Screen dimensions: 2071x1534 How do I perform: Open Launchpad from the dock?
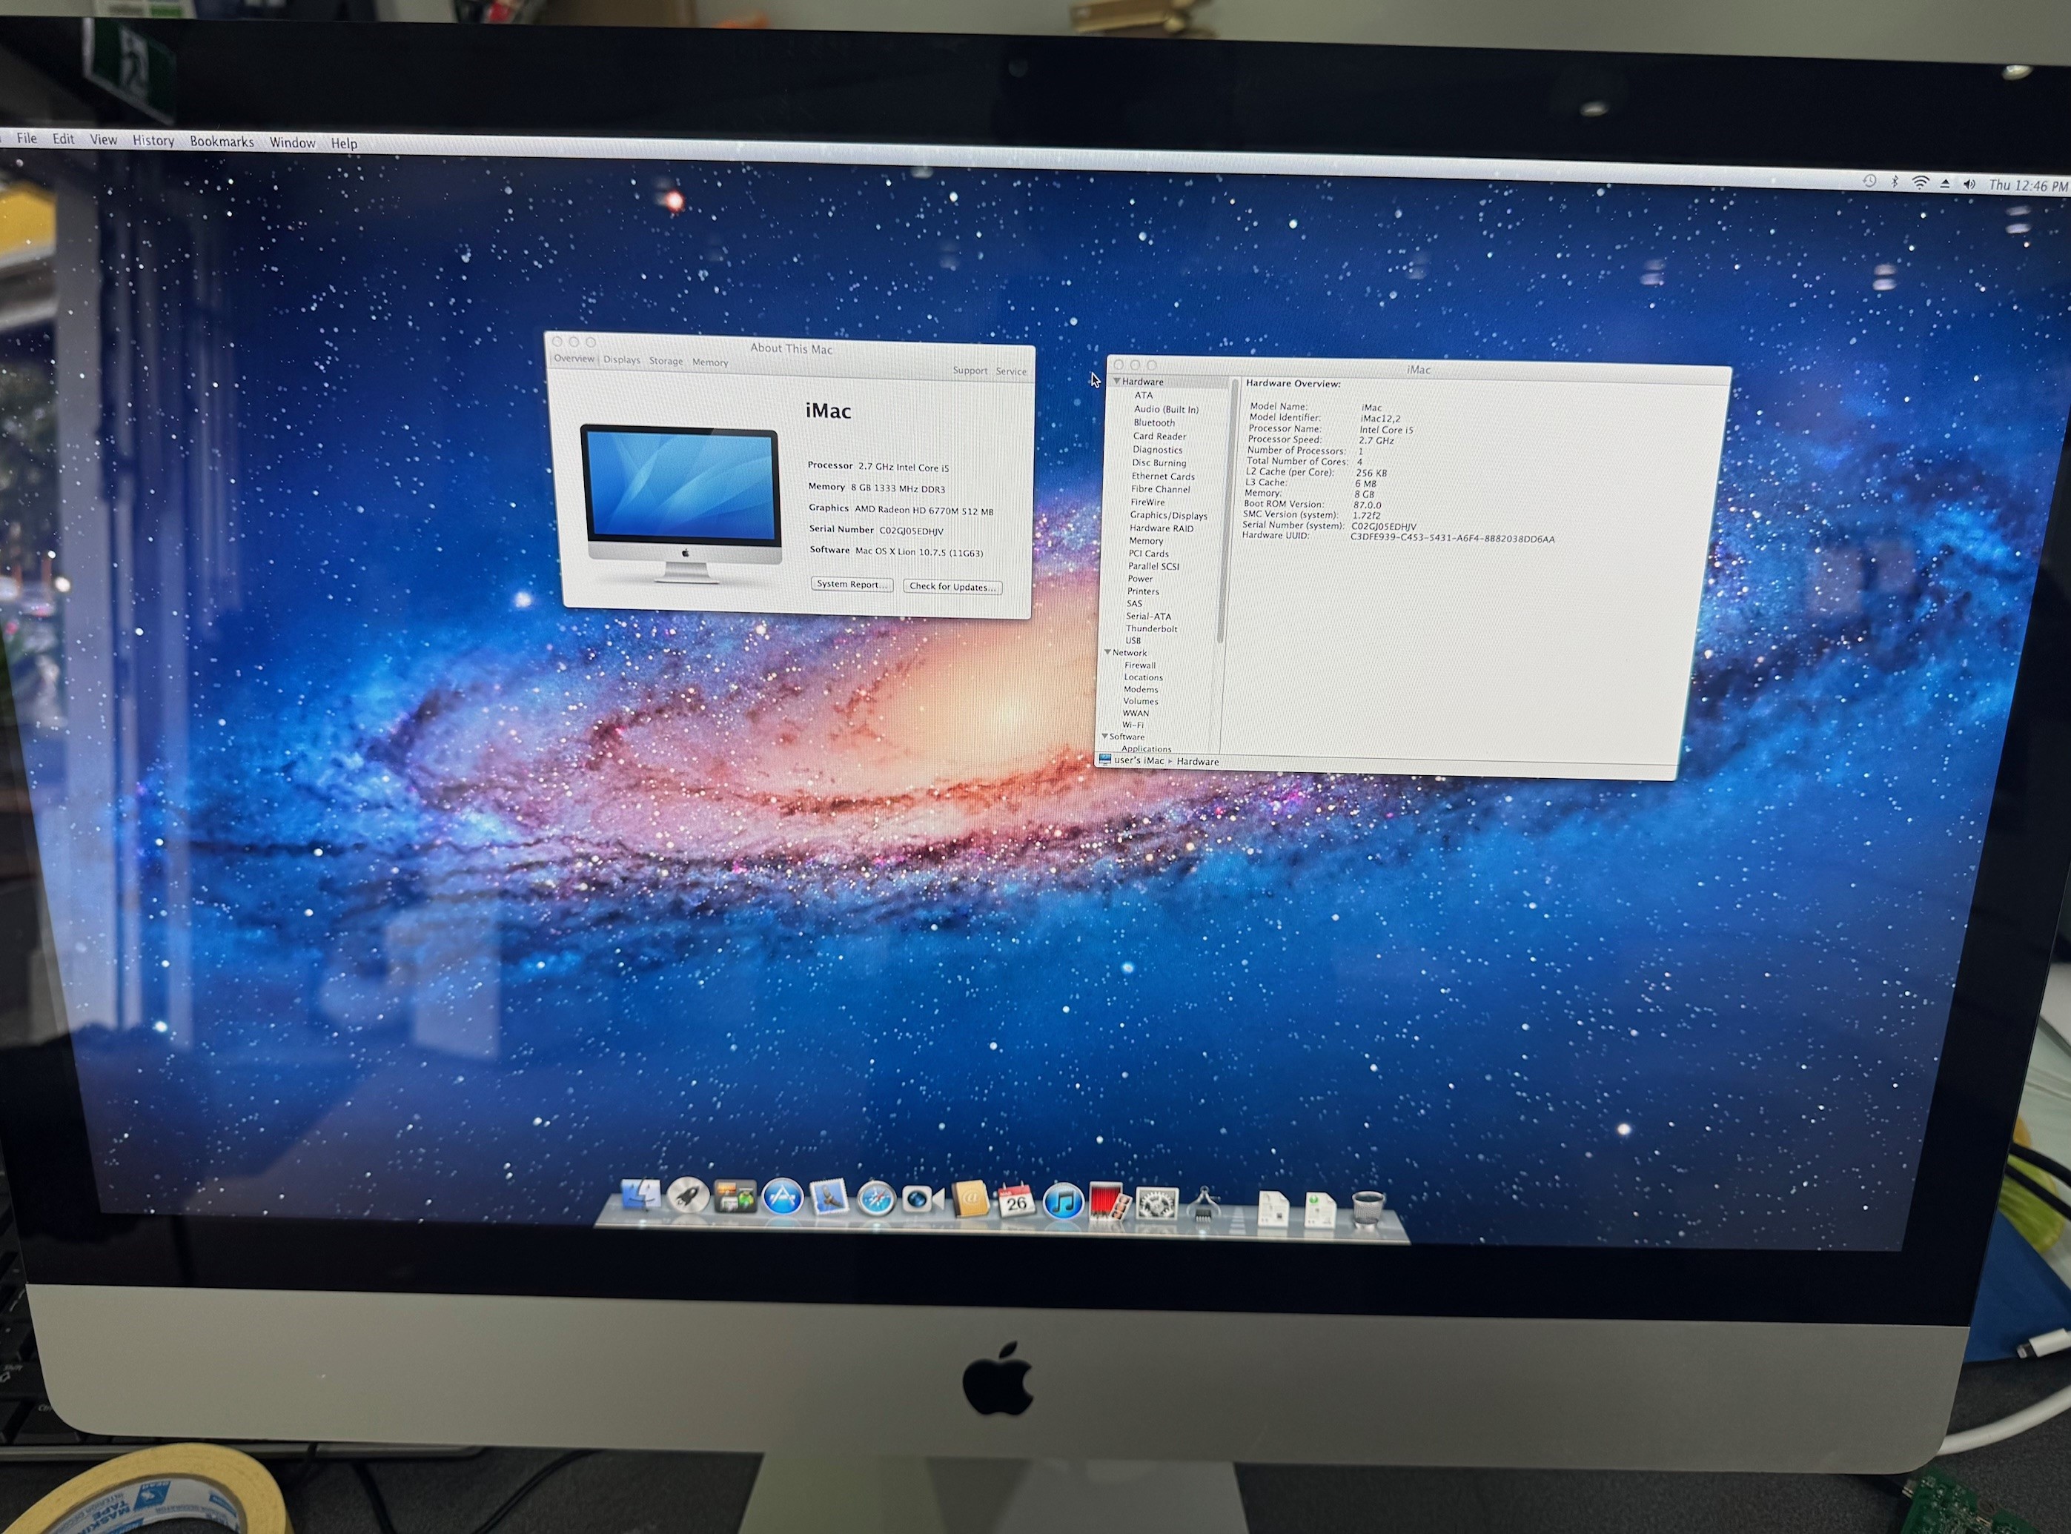pos(688,1197)
